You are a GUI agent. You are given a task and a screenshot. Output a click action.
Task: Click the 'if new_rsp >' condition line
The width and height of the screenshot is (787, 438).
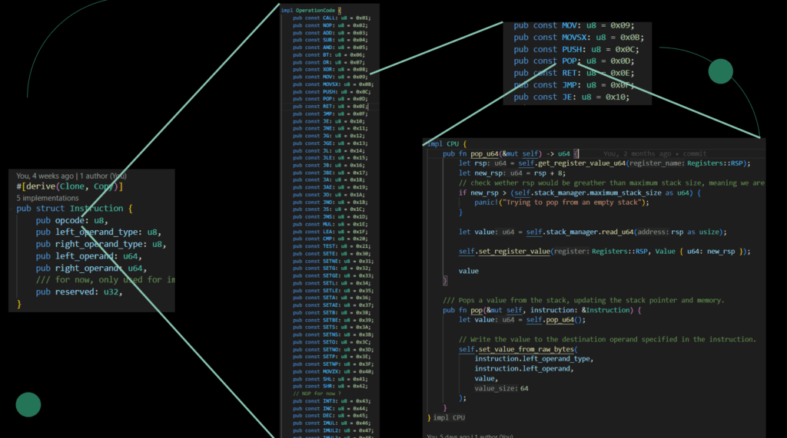579,193
